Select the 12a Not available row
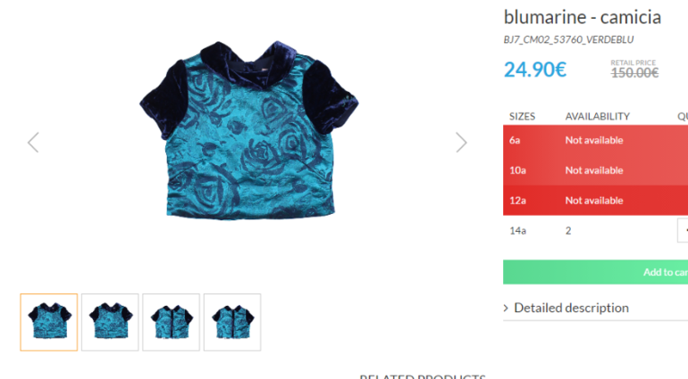This screenshot has height=379, width=688. click(x=595, y=201)
